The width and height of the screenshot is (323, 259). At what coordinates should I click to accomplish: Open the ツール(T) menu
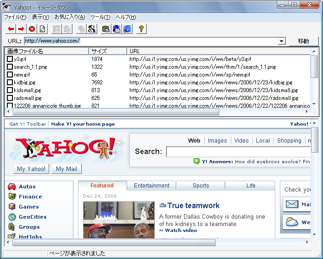pos(100,17)
